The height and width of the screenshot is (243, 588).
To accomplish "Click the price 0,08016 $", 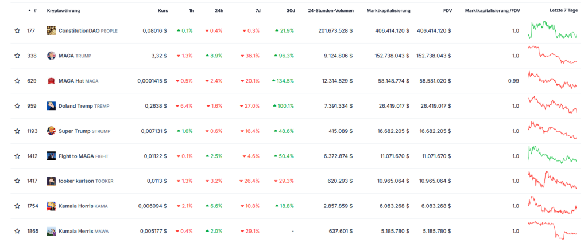I will [154, 31].
